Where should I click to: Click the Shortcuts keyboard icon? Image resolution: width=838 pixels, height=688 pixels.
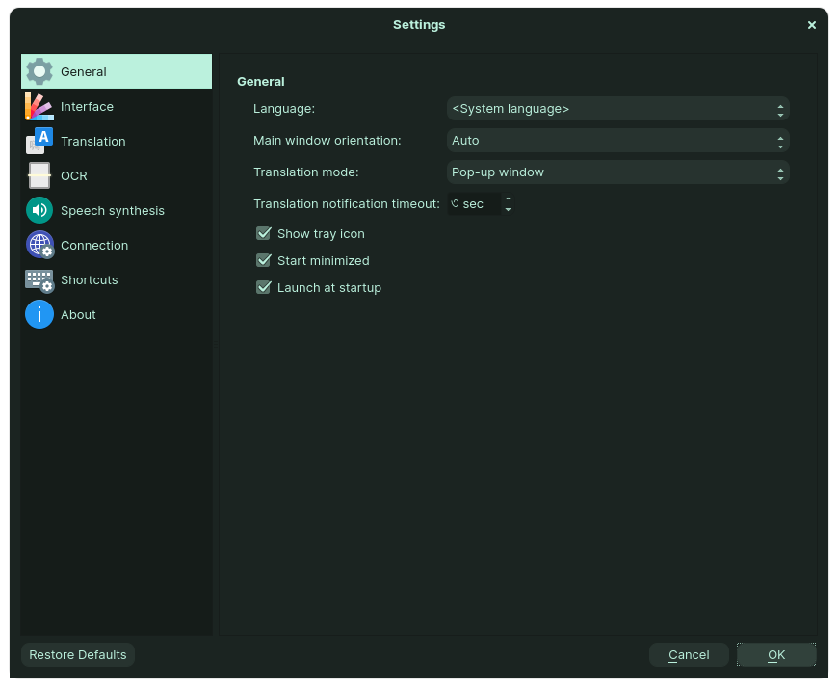[39, 279]
